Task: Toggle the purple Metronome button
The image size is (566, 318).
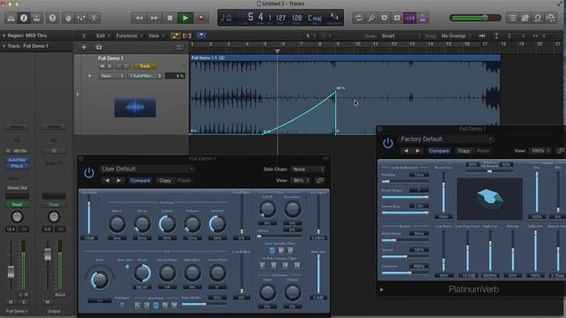Action: [423, 18]
